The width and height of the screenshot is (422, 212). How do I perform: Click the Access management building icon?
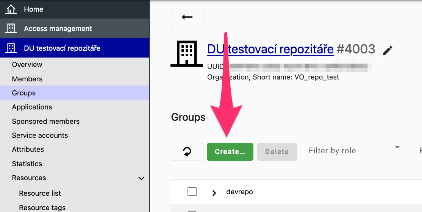coord(11,28)
